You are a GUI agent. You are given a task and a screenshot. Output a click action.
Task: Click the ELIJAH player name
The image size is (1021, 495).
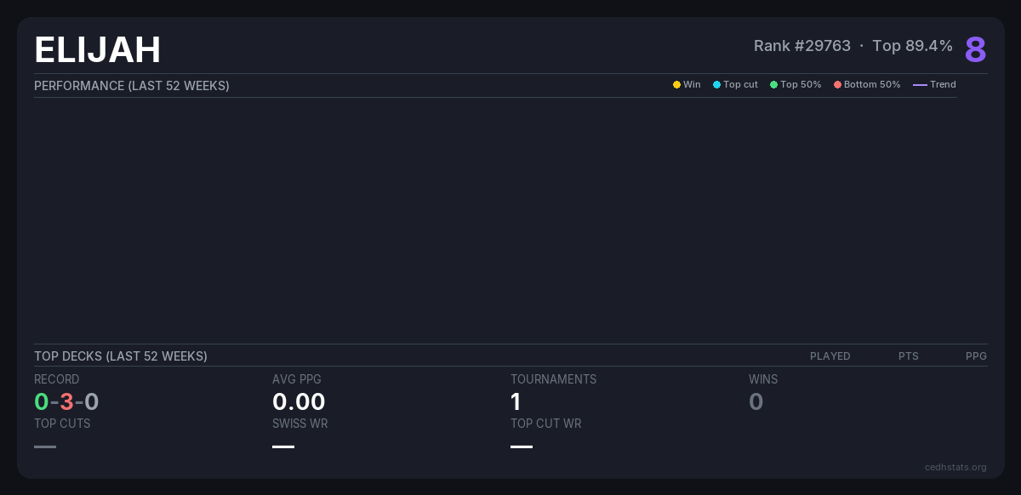tap(98, 50)
